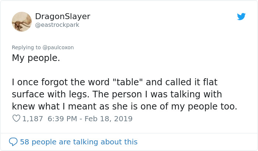This screenshot has height=151, width=258.
Task: Open DragonSlayer's profile avatar picture
Action: tap(22, 21)
